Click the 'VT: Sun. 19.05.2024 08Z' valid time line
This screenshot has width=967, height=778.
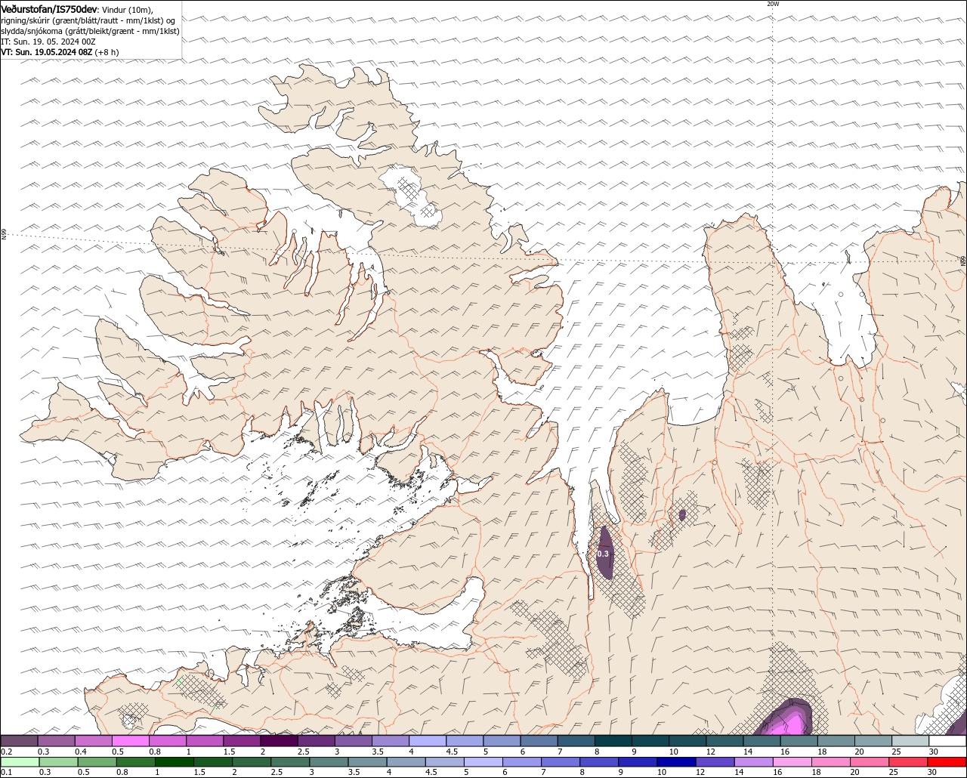click(x=47, y=52)
